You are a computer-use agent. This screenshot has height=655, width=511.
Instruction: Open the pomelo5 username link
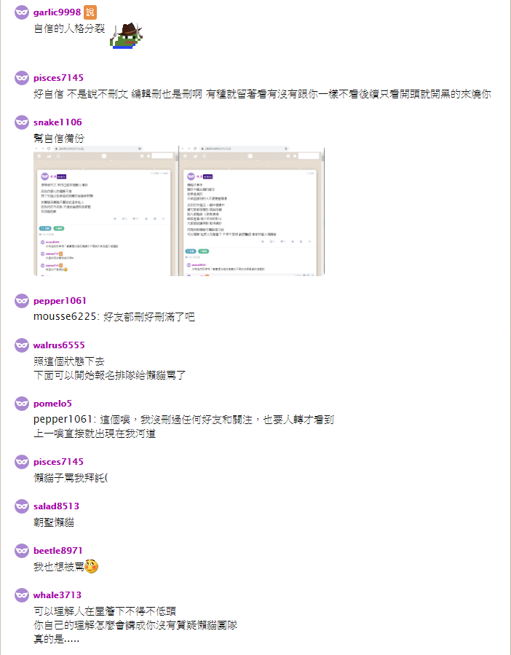52,403
